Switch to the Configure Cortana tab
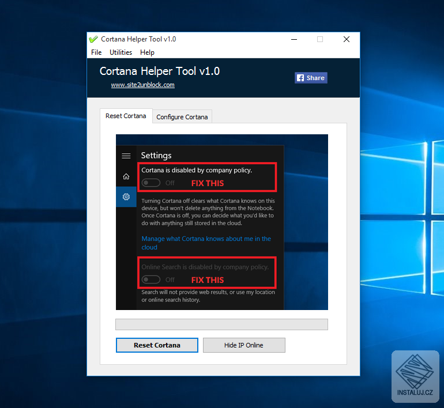Screen dimensions: 444x408 182,117
